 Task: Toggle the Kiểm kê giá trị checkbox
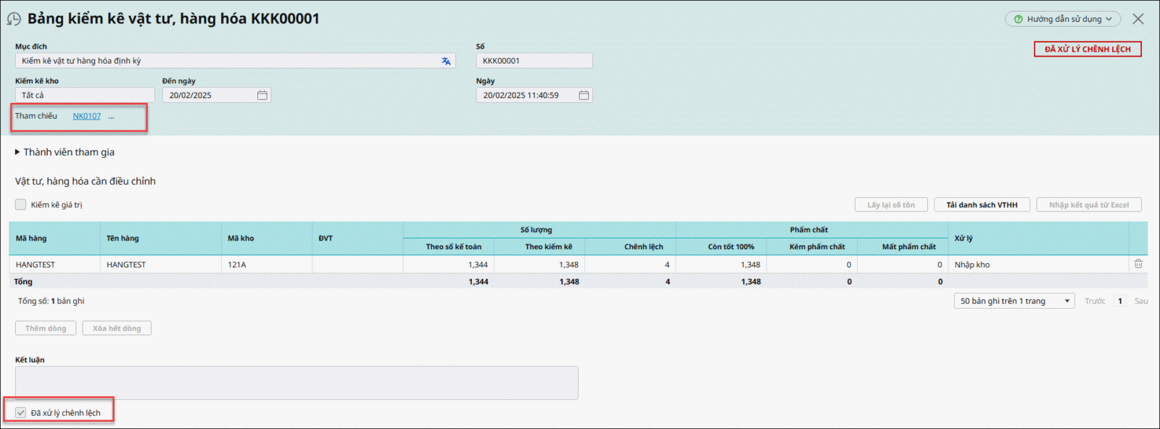21,205
